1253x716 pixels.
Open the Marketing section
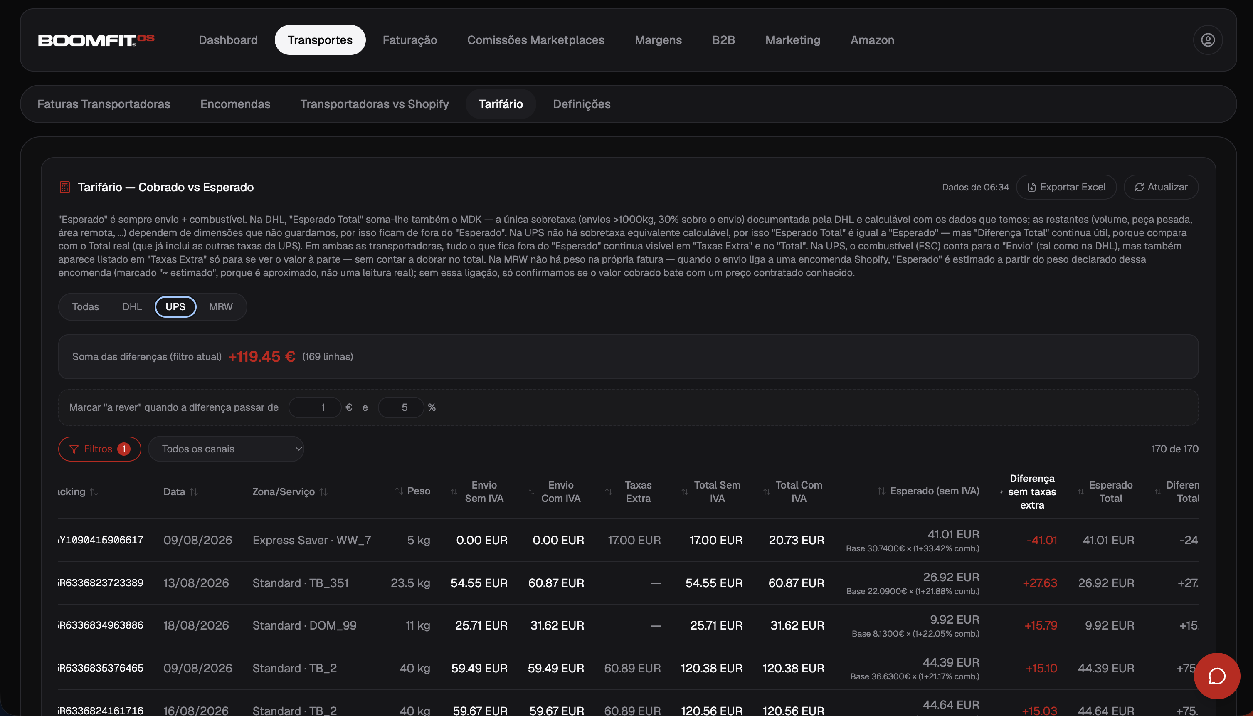(x=792, y=40)
